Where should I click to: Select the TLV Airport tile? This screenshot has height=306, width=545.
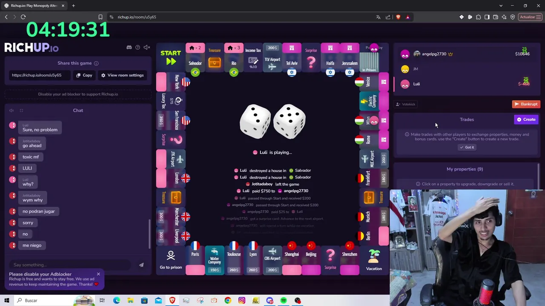(272, 58)
